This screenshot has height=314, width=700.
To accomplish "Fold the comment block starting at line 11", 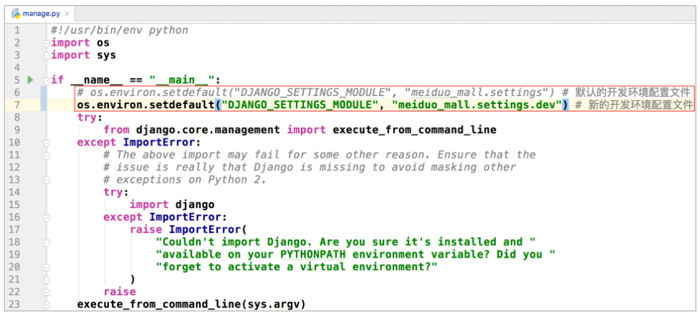I will tap(46, 155).
